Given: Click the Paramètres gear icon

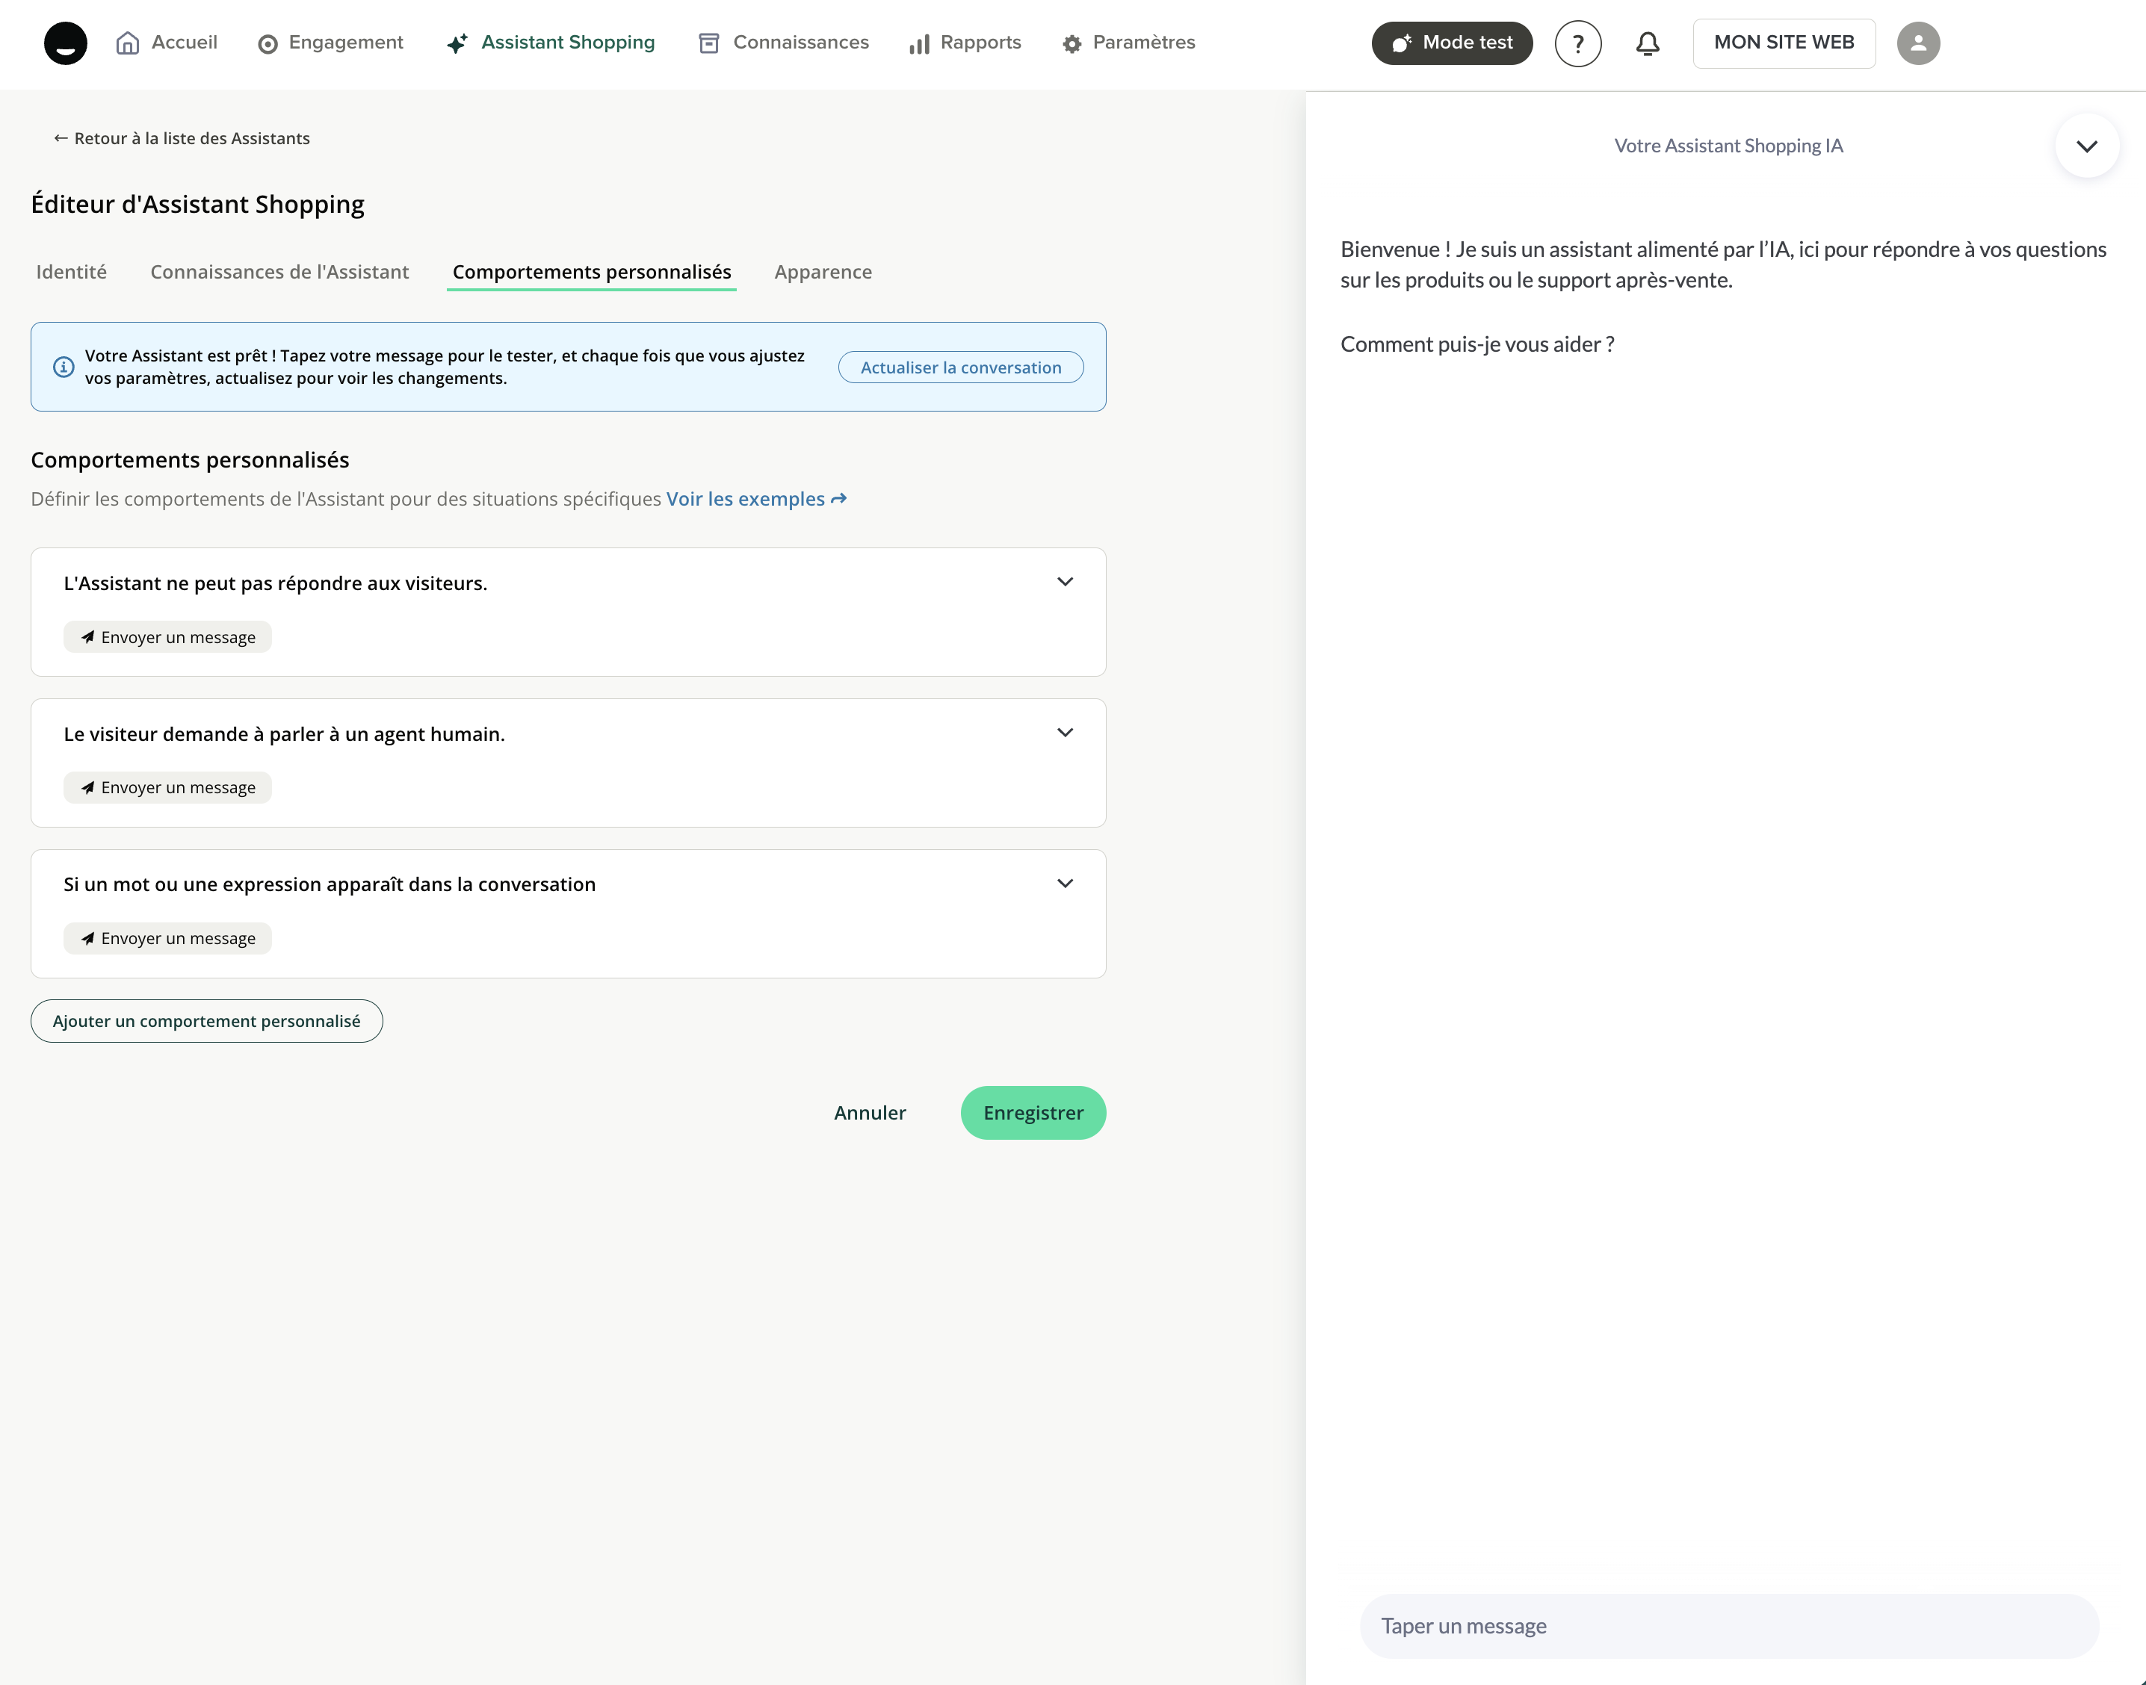Looking at the screenshot, I should [1072, 44].
